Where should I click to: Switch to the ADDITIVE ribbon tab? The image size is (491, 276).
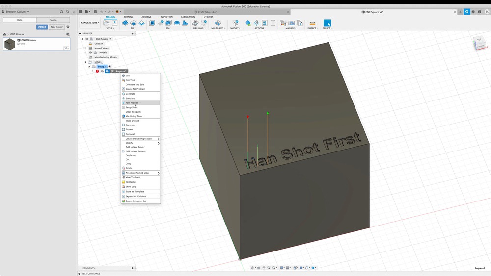pyautogui.click(x=146, y=17)
